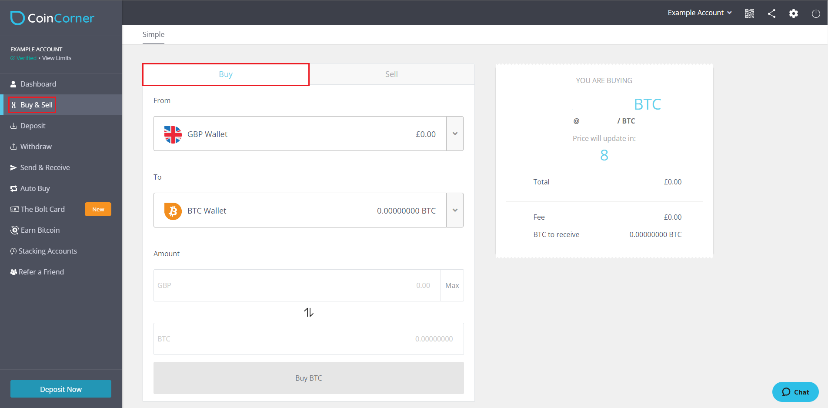Swap amount fields with arrows icon

pyautogui.click(x=309, y=312)
